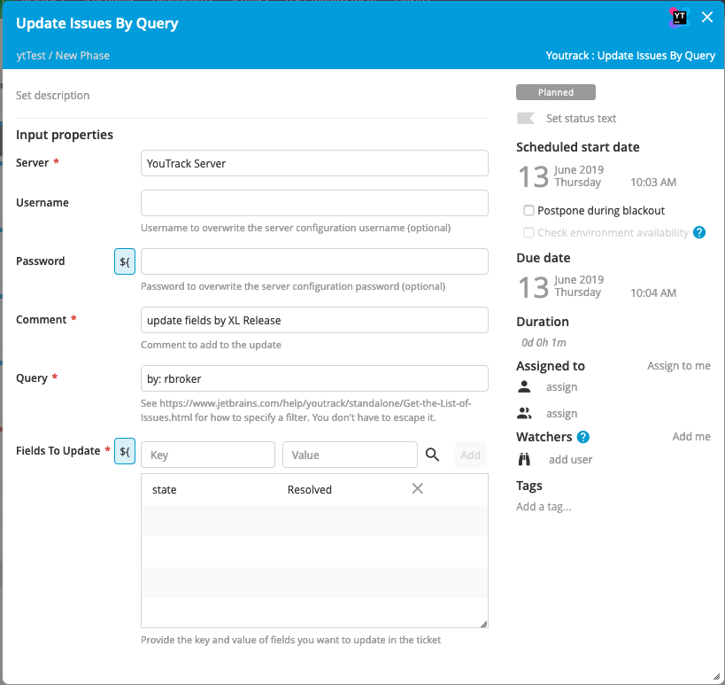Click the team assign group icon

click(x=524, y=413)
